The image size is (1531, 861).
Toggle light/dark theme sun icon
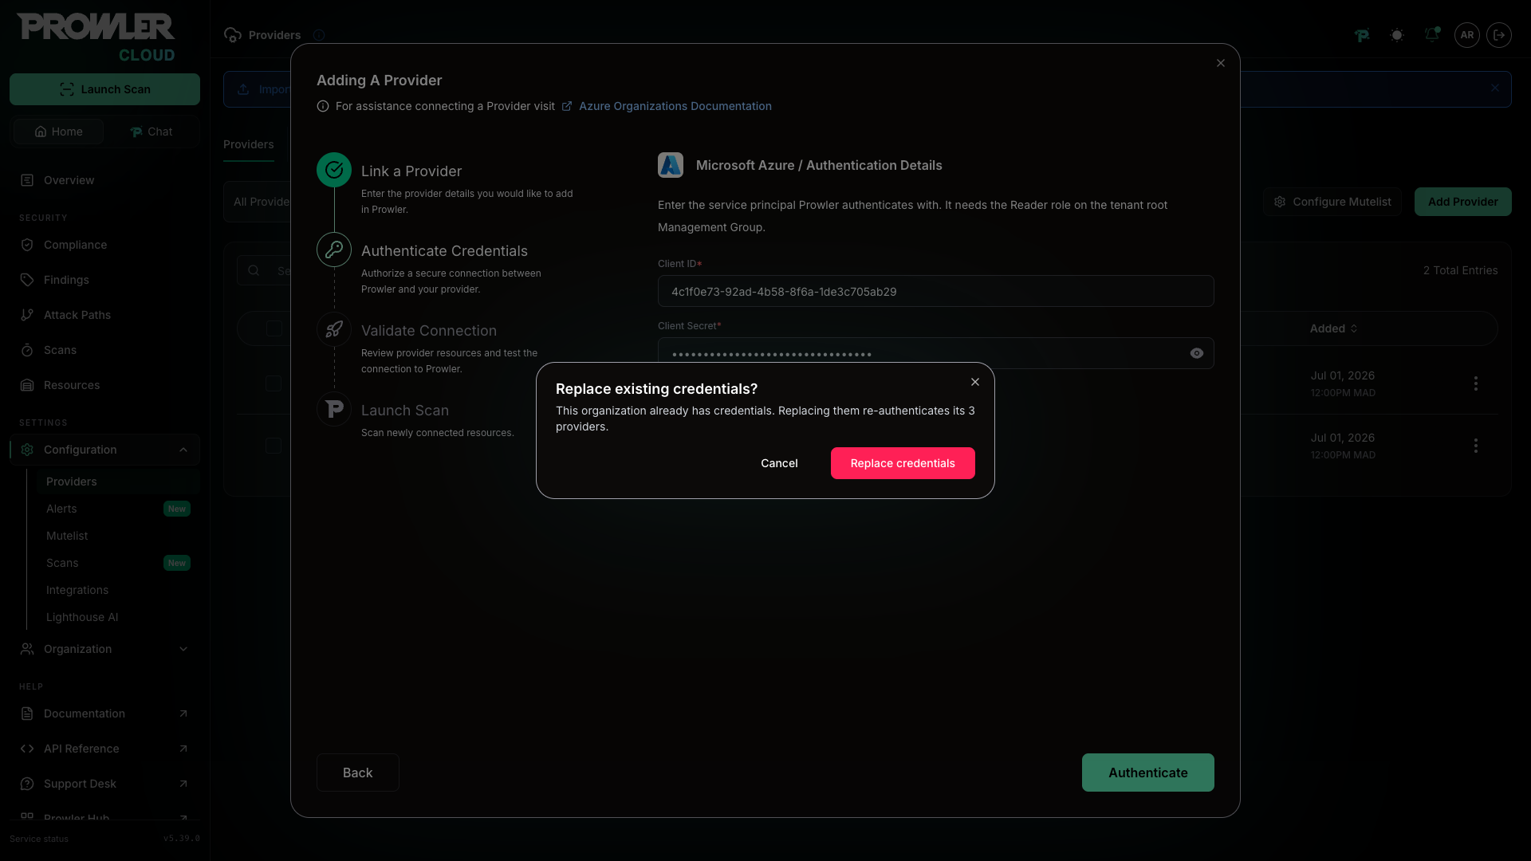point(1397,35)
